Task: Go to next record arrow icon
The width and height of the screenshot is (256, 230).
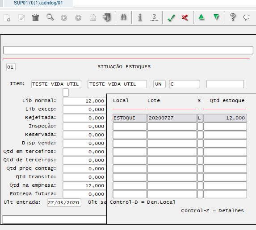Action: pyautogui.click(x=78, y=18)
